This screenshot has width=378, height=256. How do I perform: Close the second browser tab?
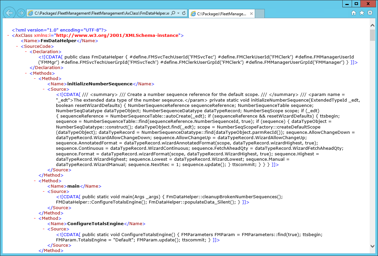(x=251, y=14)
